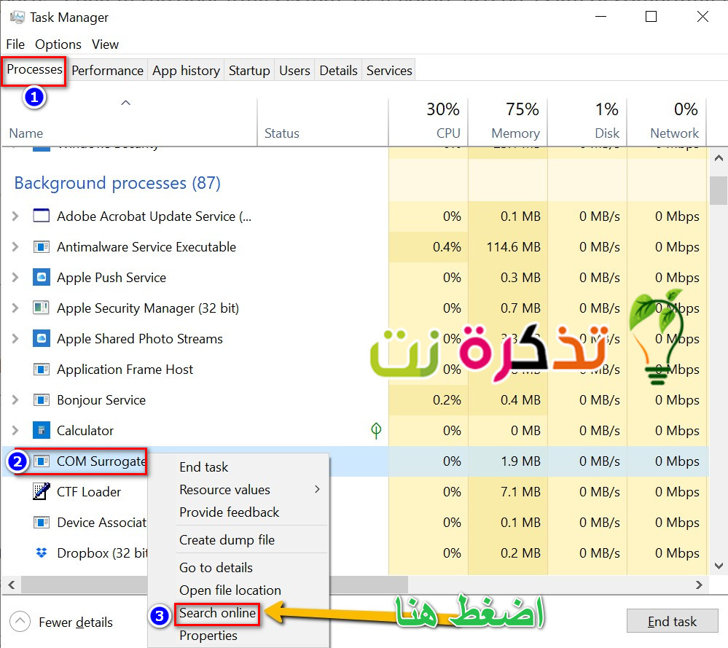Screen dimensions: 728x648
Task: Click the Adobe Acrobat Update Service icon
Action: click(x=42, y=216)
